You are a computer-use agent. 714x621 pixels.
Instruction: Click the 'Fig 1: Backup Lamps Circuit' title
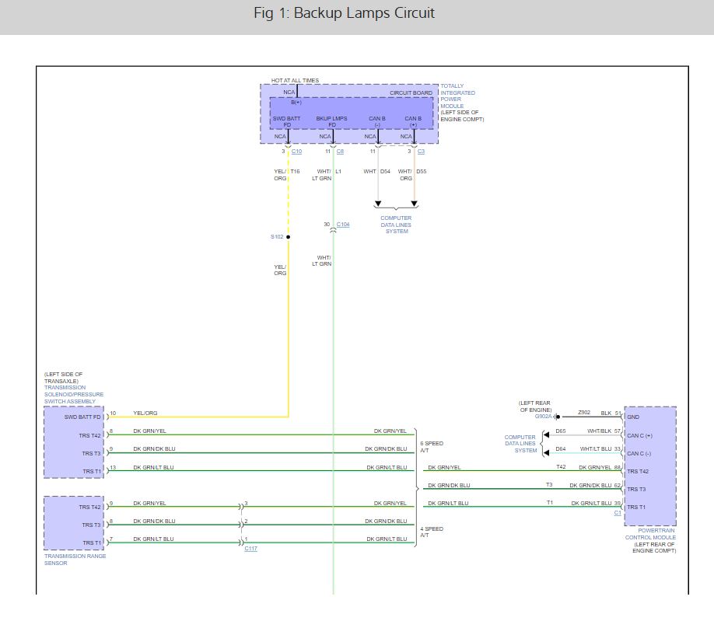coord(345,12)
